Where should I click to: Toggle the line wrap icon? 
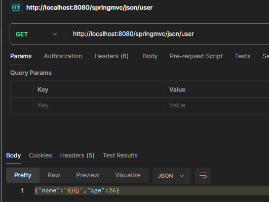pos(203,176)
